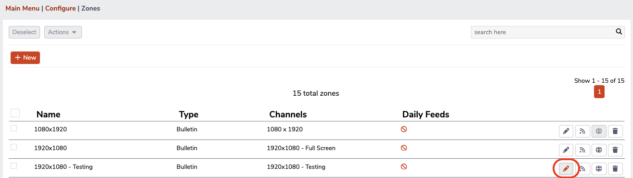The width and height of the screenshot is (633, 178).
Task: Check the 1920x1080 row checkbox
Action: tap(13, 147)
